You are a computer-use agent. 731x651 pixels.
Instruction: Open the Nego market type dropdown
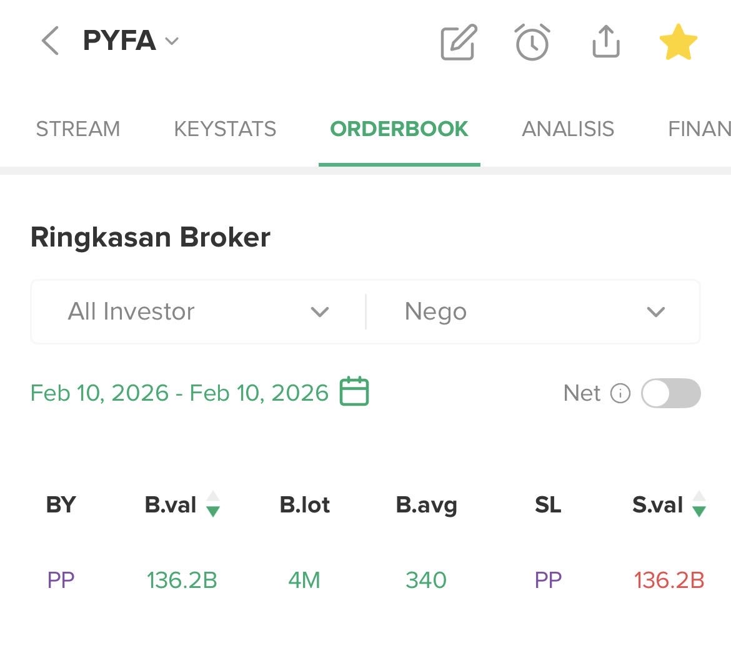[x=533, y=311]
